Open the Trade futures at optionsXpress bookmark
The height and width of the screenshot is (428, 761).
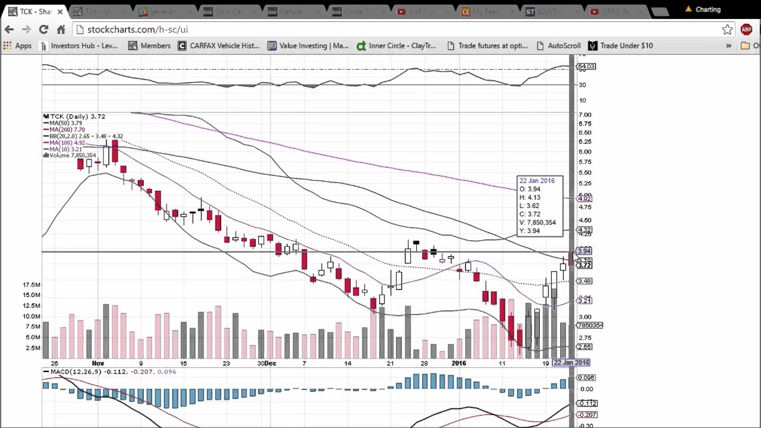point(486,46)
